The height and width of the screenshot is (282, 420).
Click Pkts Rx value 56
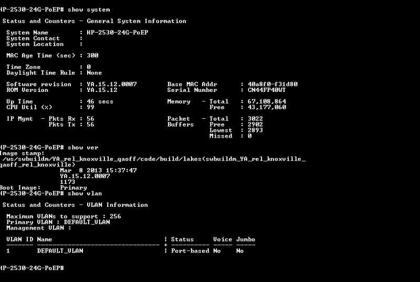pos(90,119)
